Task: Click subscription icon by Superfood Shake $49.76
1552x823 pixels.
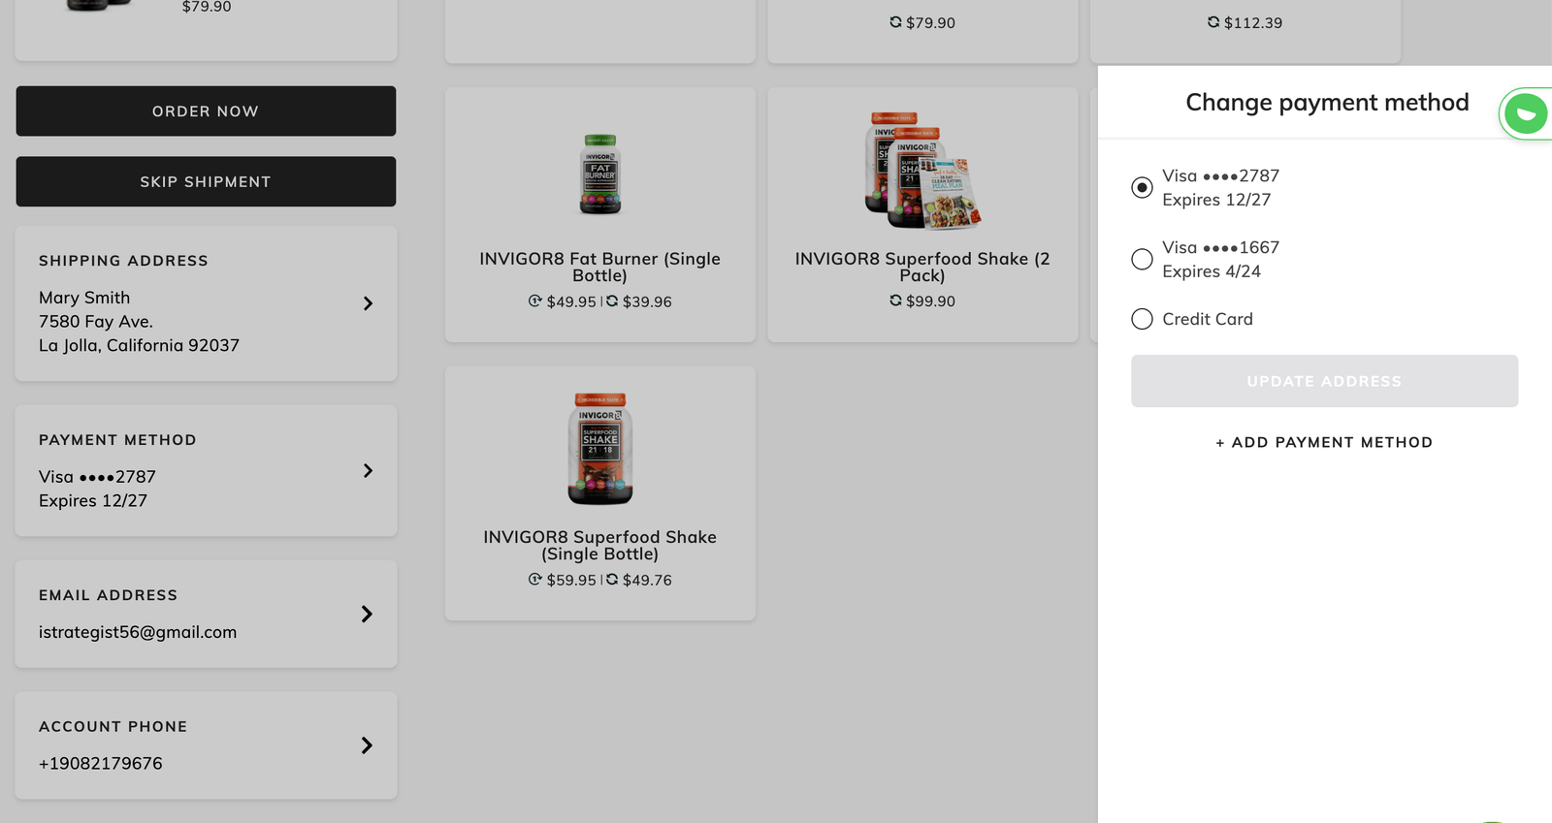Action: click(612, 580)
